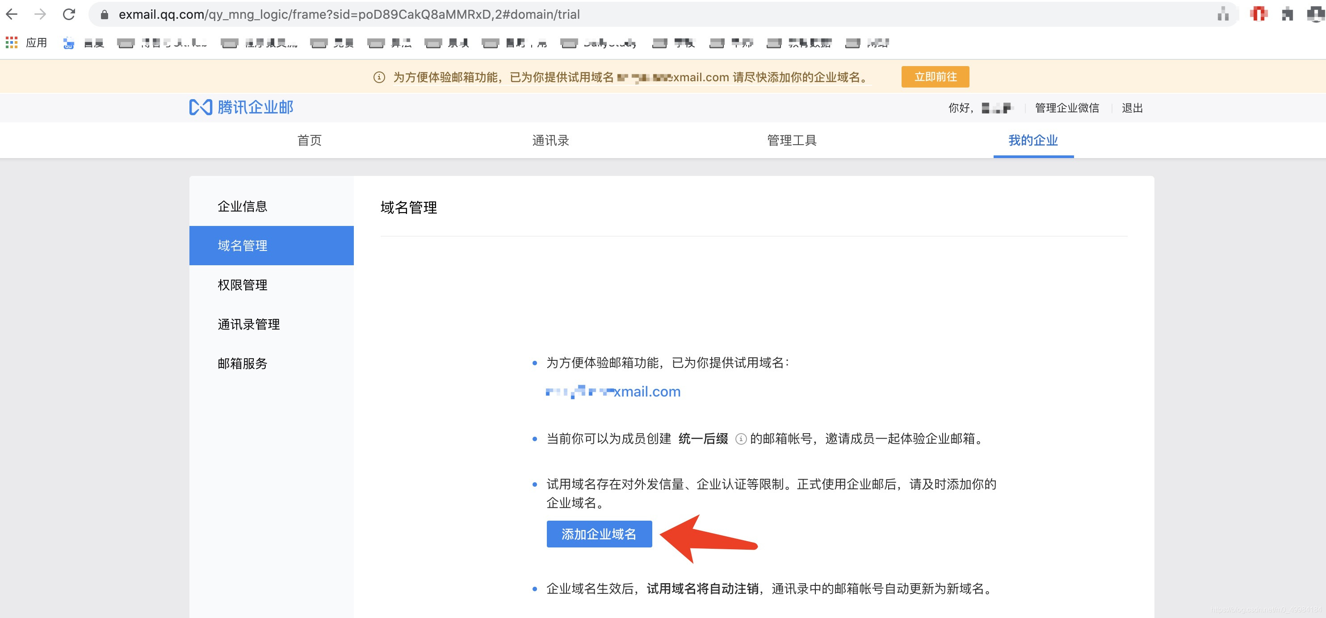Open 通讯录管理 sidebar item
This screenshot has width=1326, height=618.
click(x=248, y=324)
